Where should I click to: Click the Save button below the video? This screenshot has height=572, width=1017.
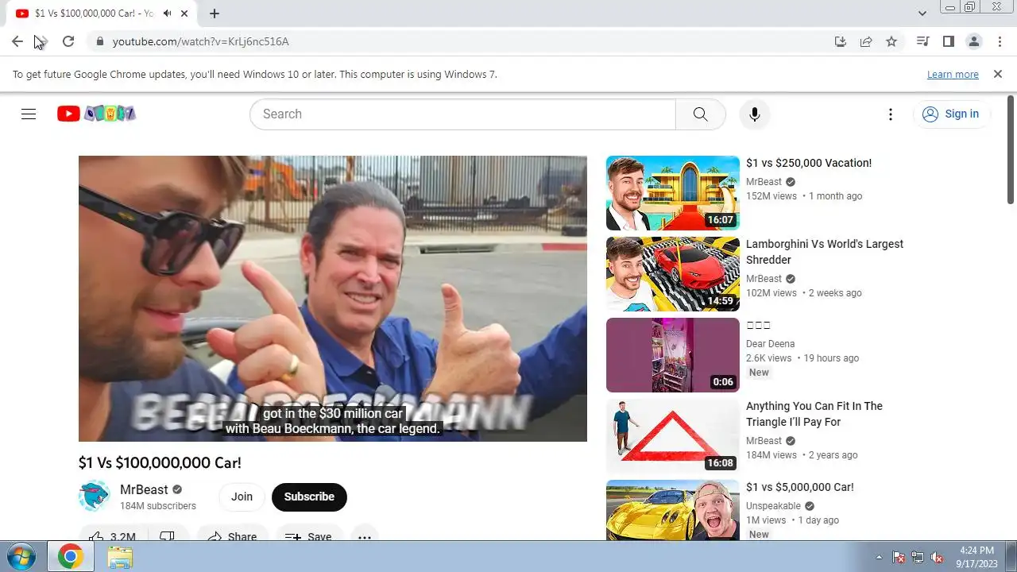308,536
